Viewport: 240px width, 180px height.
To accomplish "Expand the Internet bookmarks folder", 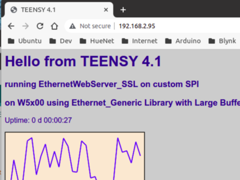I will click(139, 41).
